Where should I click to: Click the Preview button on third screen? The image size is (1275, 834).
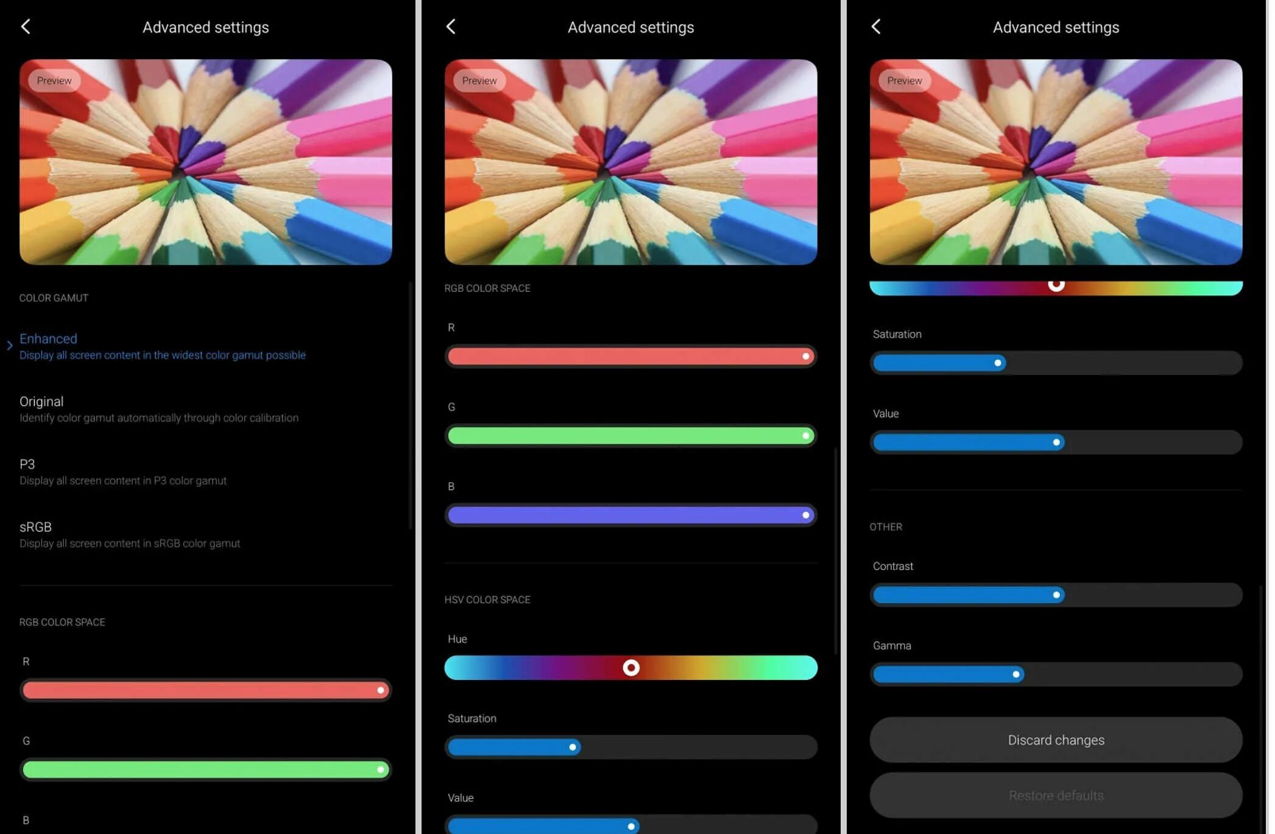tap(905, 80)
